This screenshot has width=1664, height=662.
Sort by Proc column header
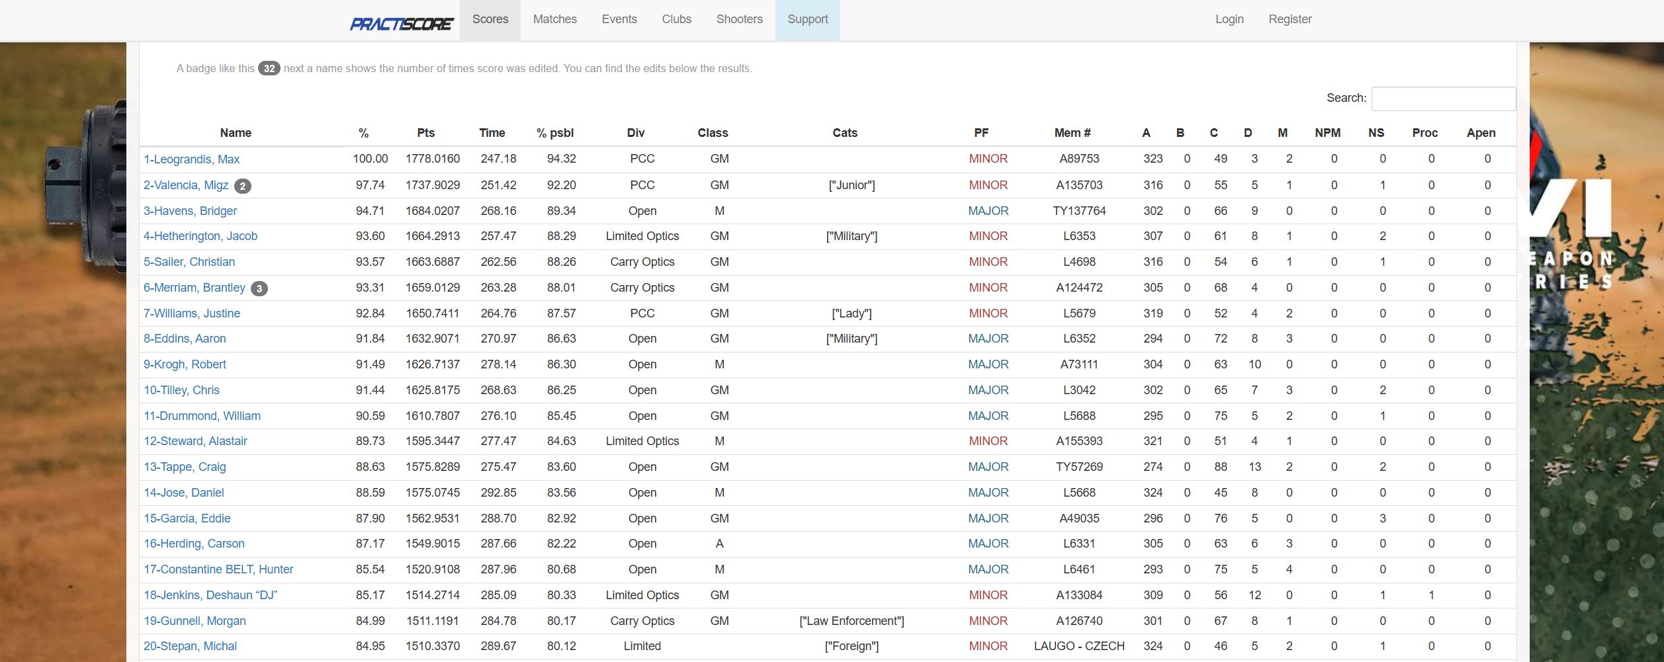click(1425, 133)
